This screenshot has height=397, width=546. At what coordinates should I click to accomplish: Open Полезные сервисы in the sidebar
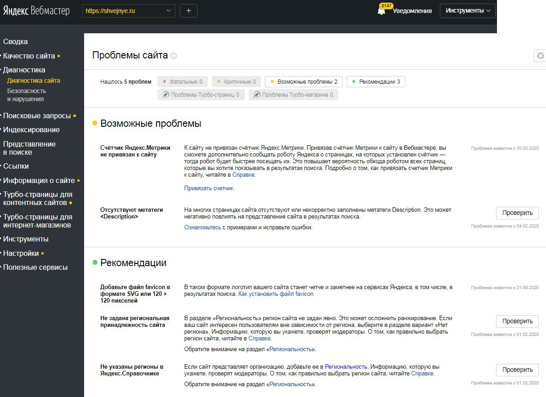click(35, 267)
